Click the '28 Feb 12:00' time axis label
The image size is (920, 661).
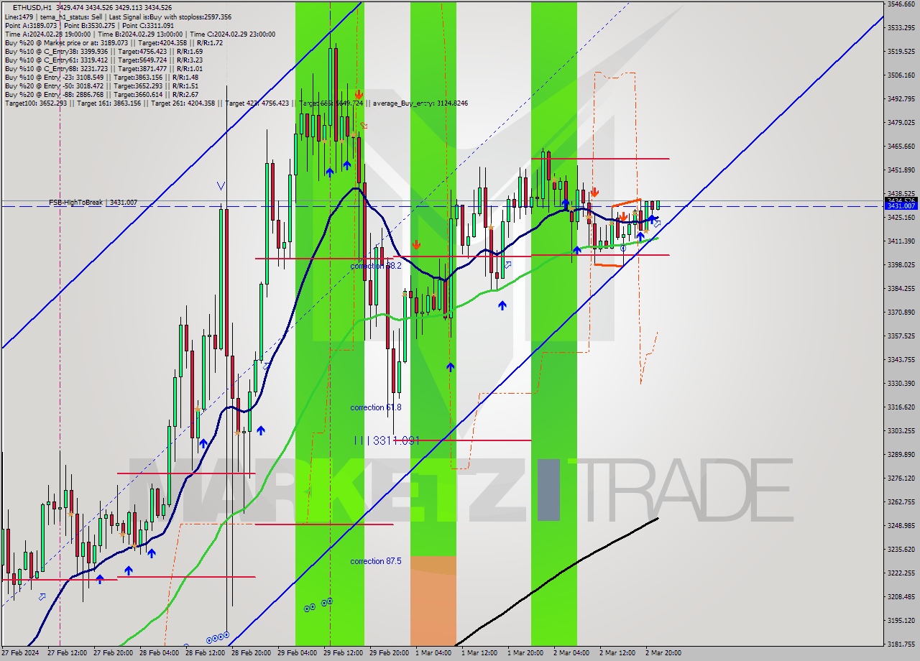pyautogui.click(x=205, y=653)
